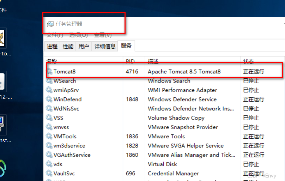Open the 文件(F) menu
Screen dimensions: 285x181
(x=55, y=35)
